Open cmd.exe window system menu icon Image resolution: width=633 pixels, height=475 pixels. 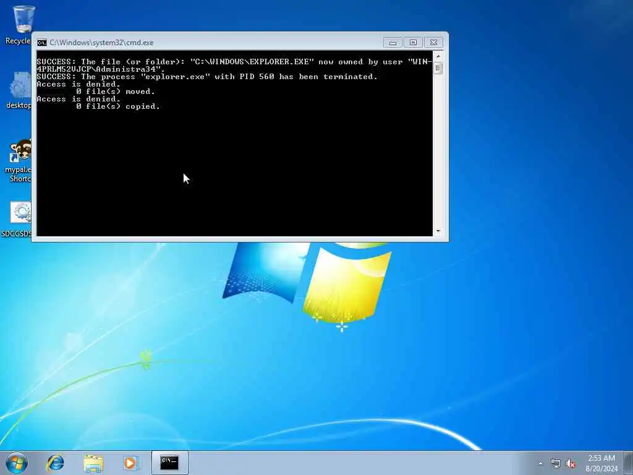click(41, 43)
